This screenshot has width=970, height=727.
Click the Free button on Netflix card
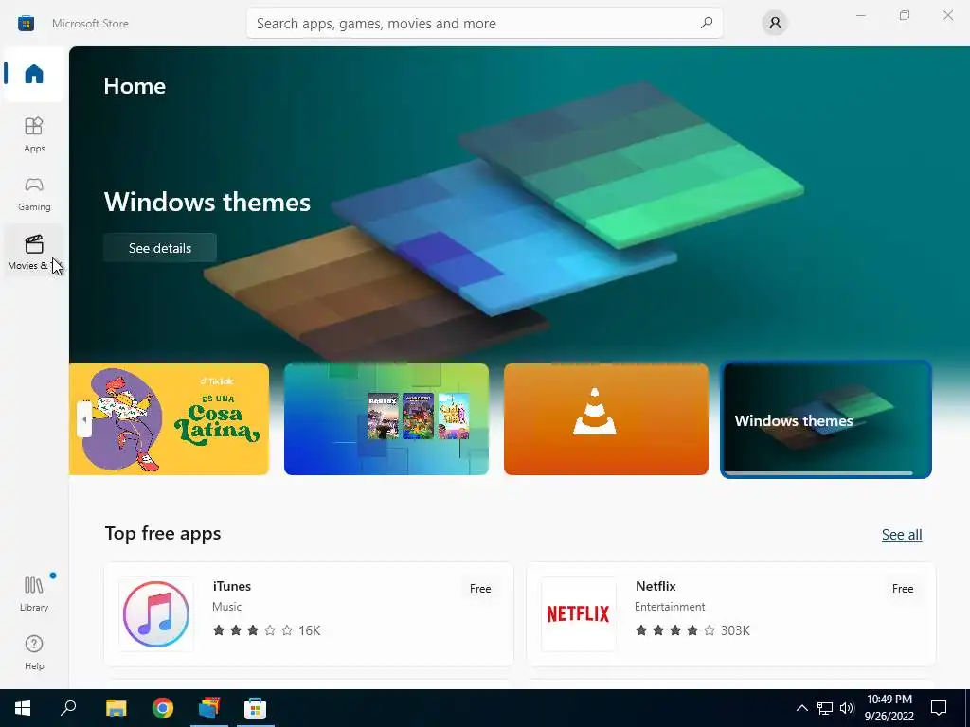click(x=903, y=589)
